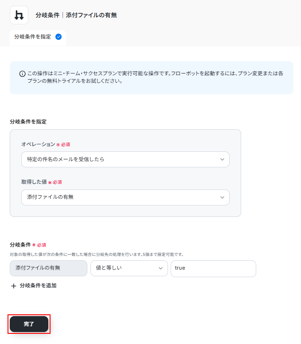The width and height of the screenshot is (301, 344).
Task: Click the 分岐条件を追加 link
Action: (38, 286)
